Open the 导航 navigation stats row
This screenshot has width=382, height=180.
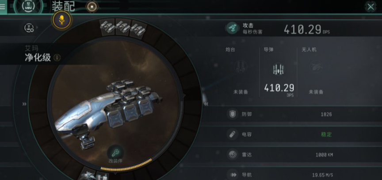(x=292, y=174)
